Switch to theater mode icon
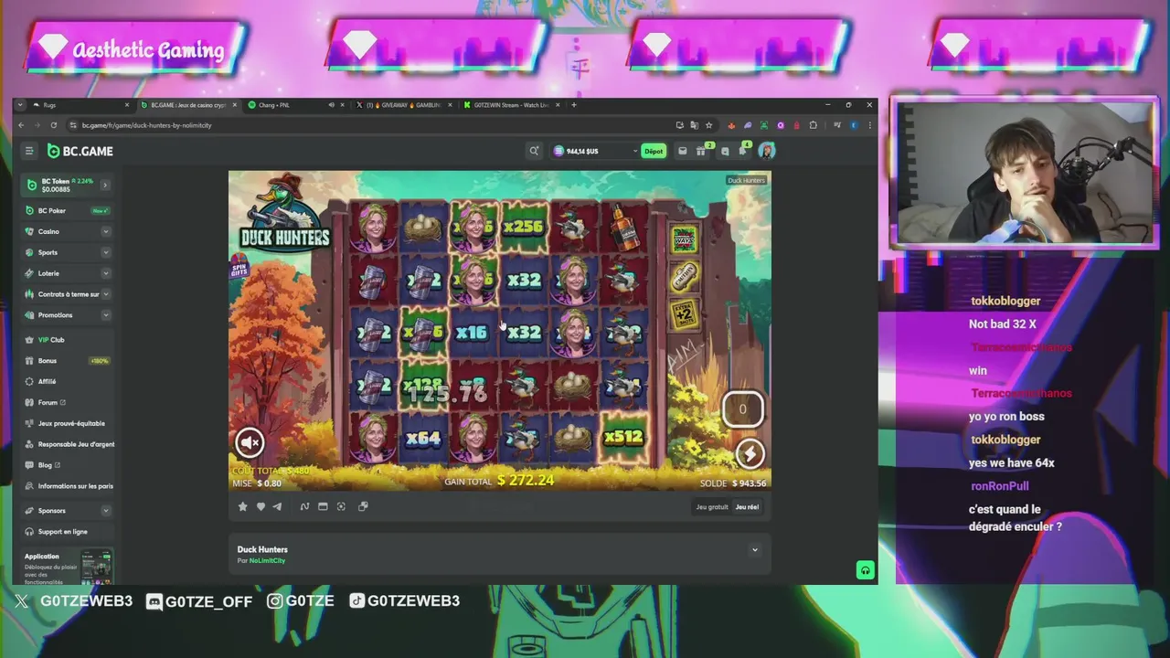The height and width of the screenshot is (658, 1170). [323, 506]
